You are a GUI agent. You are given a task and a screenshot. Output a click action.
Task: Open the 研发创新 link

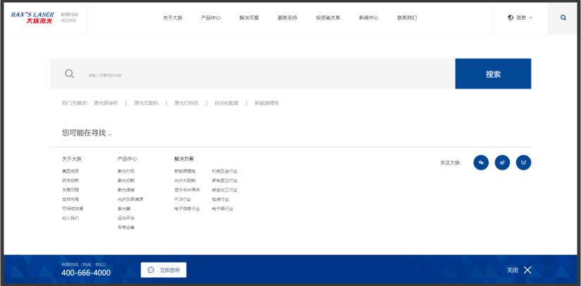point(70,180)
